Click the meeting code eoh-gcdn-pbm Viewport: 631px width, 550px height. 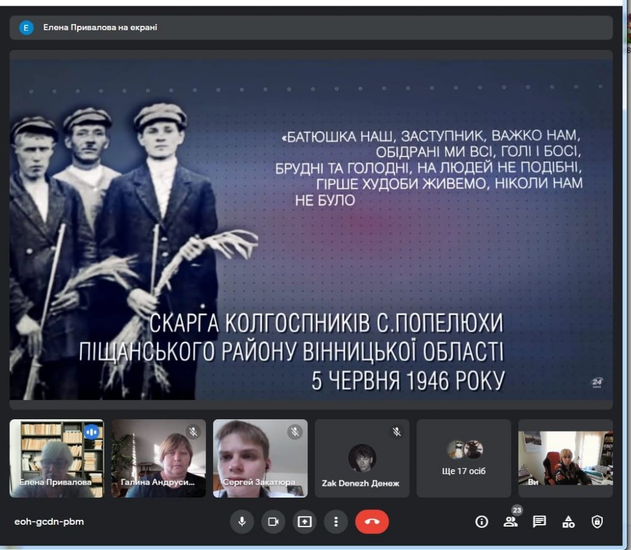(x=49, y=522)
